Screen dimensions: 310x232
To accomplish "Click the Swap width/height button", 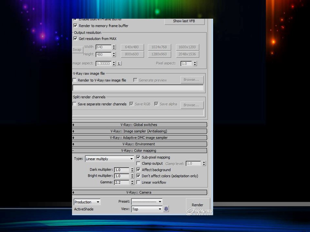I will click(77, 50).
